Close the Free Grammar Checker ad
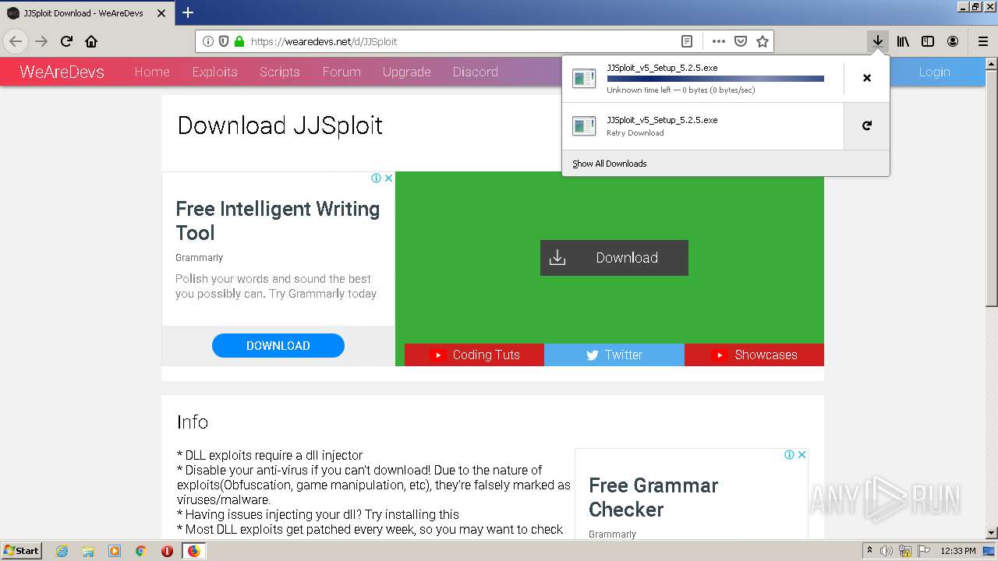Screen dimensions: 998x561 pos(802,454)
